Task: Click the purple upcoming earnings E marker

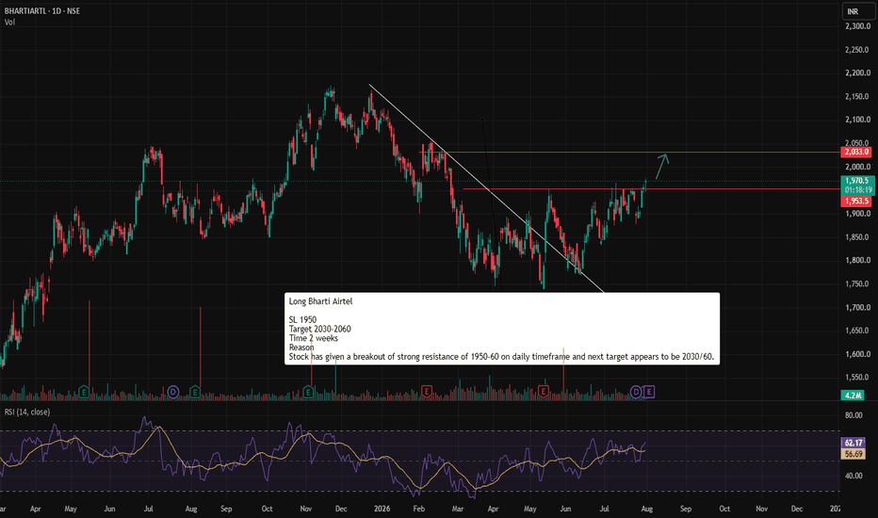Action: [648, 392]
